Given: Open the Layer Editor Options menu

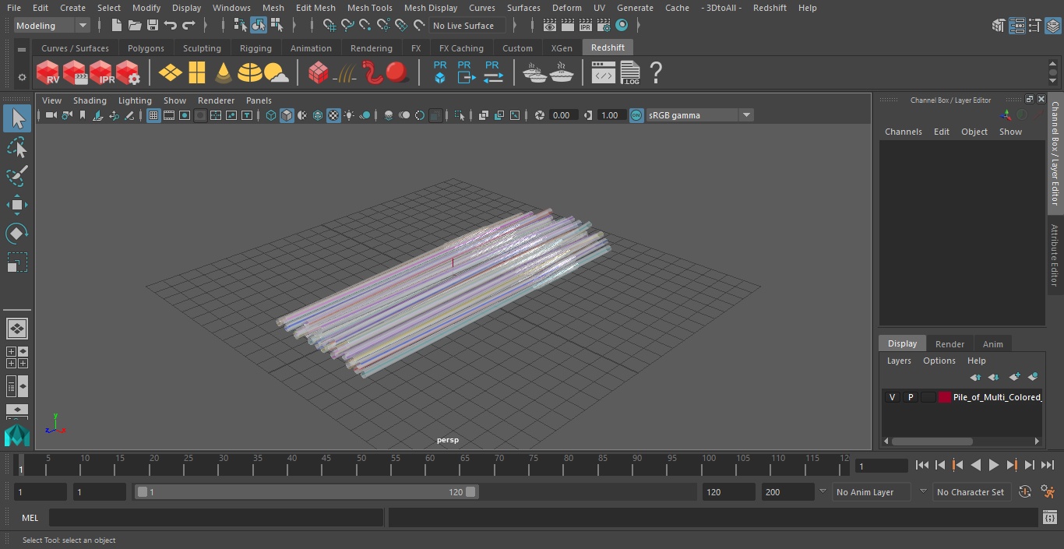Looking at the screenshot, I should tap(939, 361).
